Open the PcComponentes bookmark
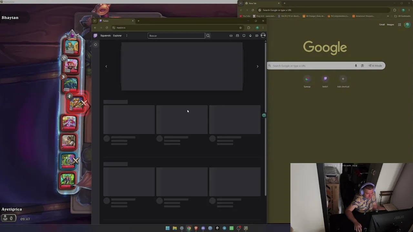The height and width of the screenshot is (232, 413). pyautogui.click(x=338, y=16)
